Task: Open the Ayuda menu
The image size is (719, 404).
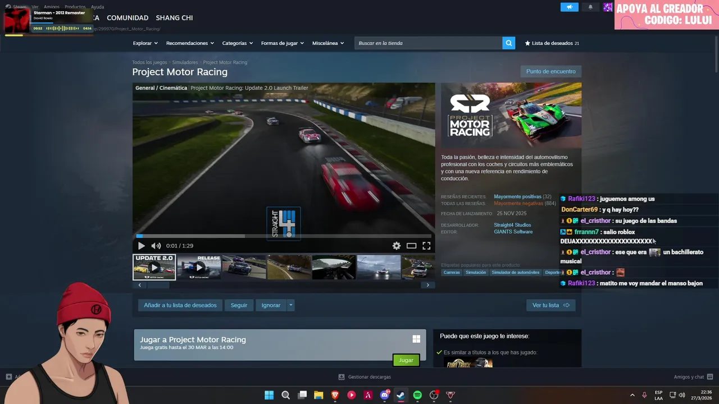Action: (x=97, y=7)
